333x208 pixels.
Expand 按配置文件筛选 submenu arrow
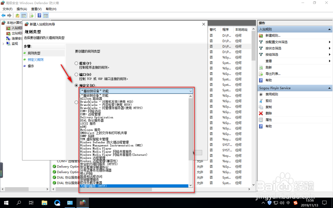[x=330, y=42]
